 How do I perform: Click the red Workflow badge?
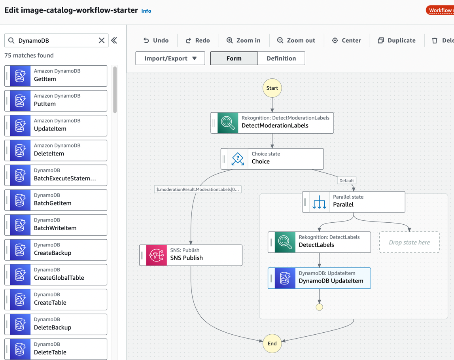point(440,10)
